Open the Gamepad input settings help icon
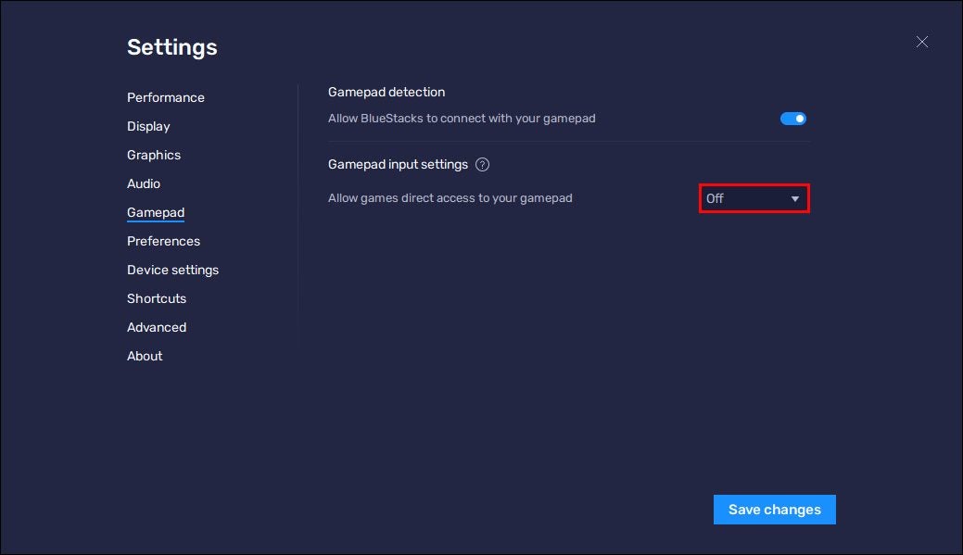 pos(482,165)
